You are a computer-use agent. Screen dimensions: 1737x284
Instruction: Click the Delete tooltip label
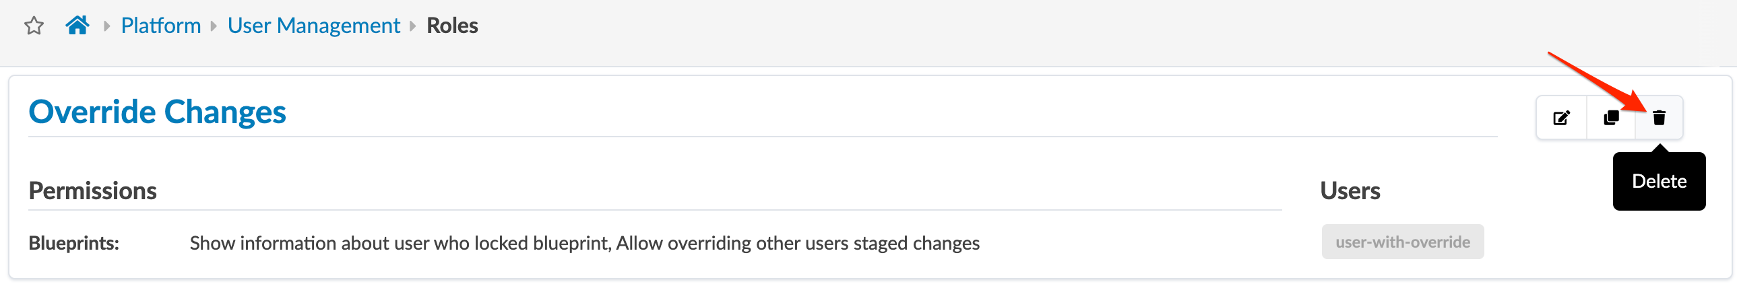pyautogui.click(x=1659, y=182)
